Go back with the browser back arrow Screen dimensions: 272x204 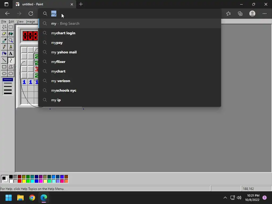(x=7, y=14)
